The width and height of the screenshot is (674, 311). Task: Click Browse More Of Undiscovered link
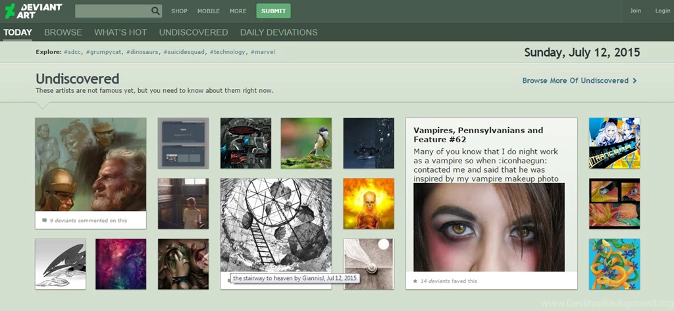pos(575,80)
